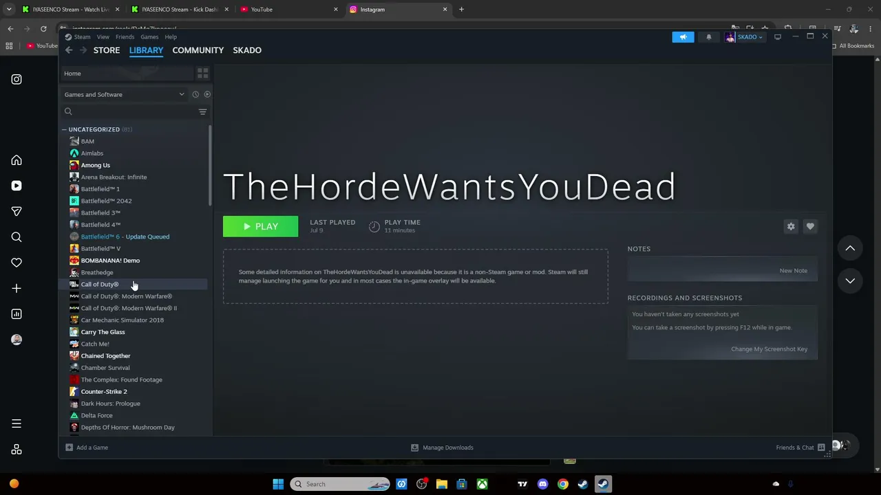881x495 pixels.
Task: Switch library to collections grid view
Action: pyautogui.click(x=202, y=73)
